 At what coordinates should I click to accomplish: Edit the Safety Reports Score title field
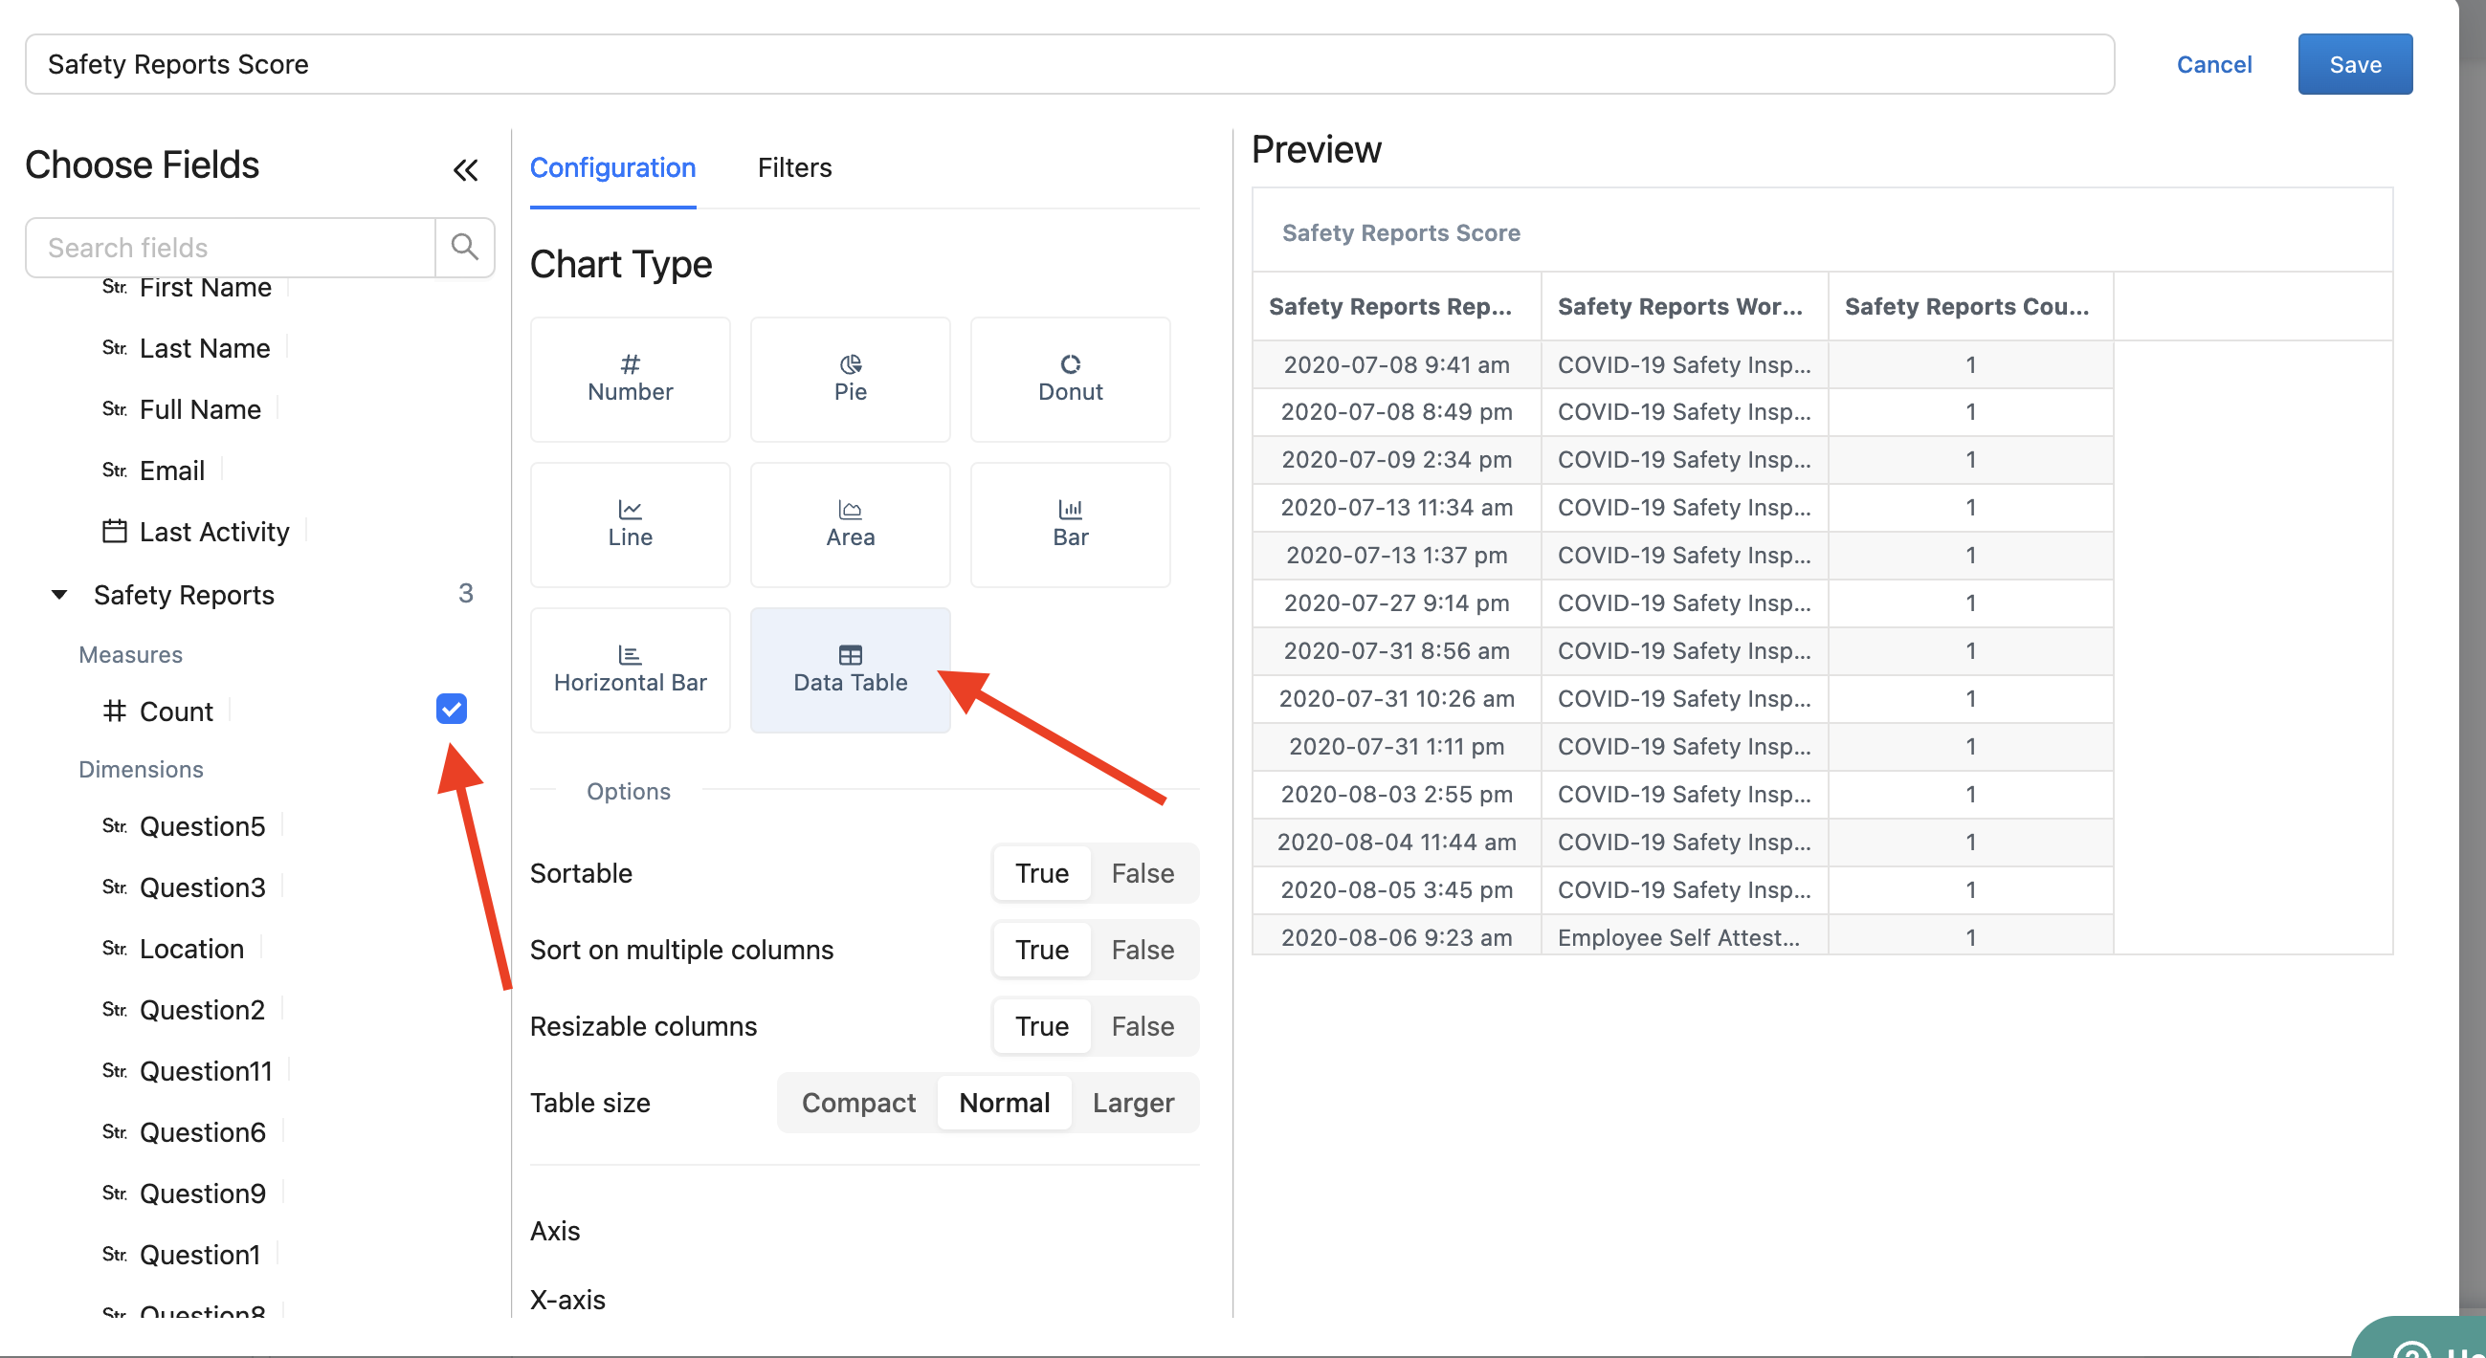(1069, 65)
